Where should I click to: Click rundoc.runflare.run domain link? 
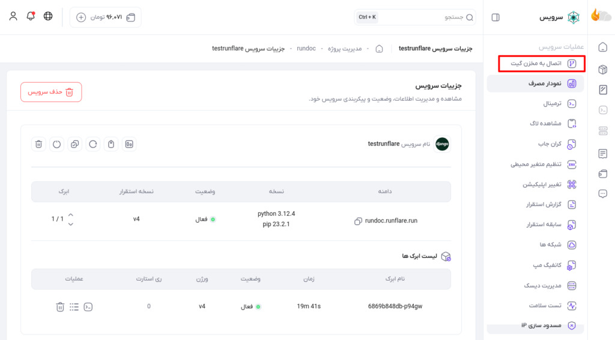coord(391,221)
